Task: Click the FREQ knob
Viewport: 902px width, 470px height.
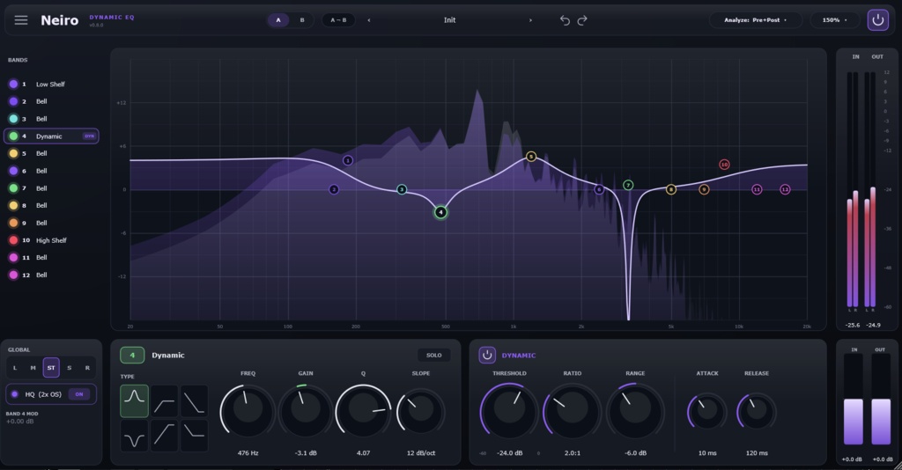Action: 248,410
